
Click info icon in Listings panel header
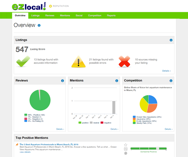click(171, 40)
